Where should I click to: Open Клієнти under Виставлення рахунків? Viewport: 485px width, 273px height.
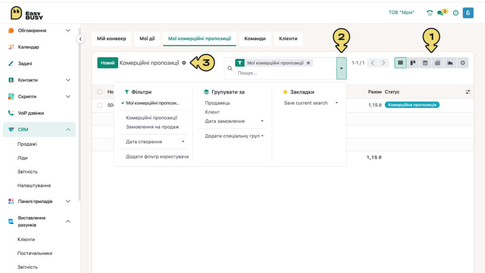(x=26, y=239)
